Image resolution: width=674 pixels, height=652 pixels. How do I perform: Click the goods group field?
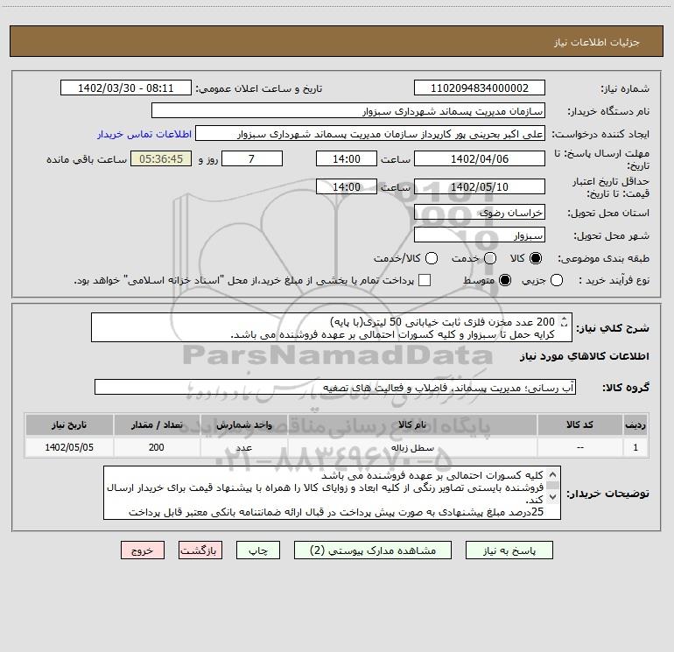(x=335, y=387)
